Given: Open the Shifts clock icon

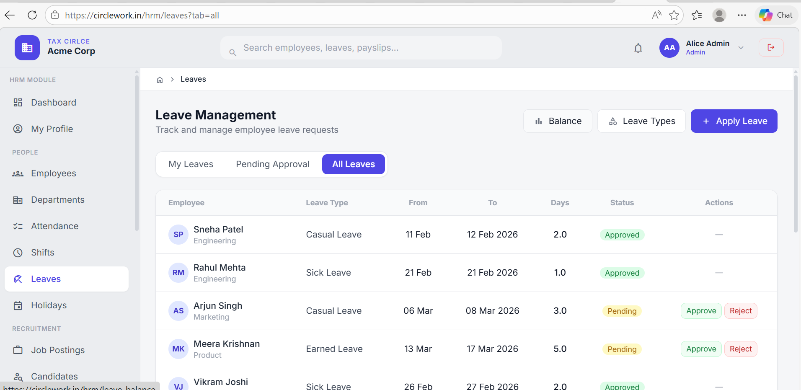Looking at the screenshot, I should [x=18, y=252].
